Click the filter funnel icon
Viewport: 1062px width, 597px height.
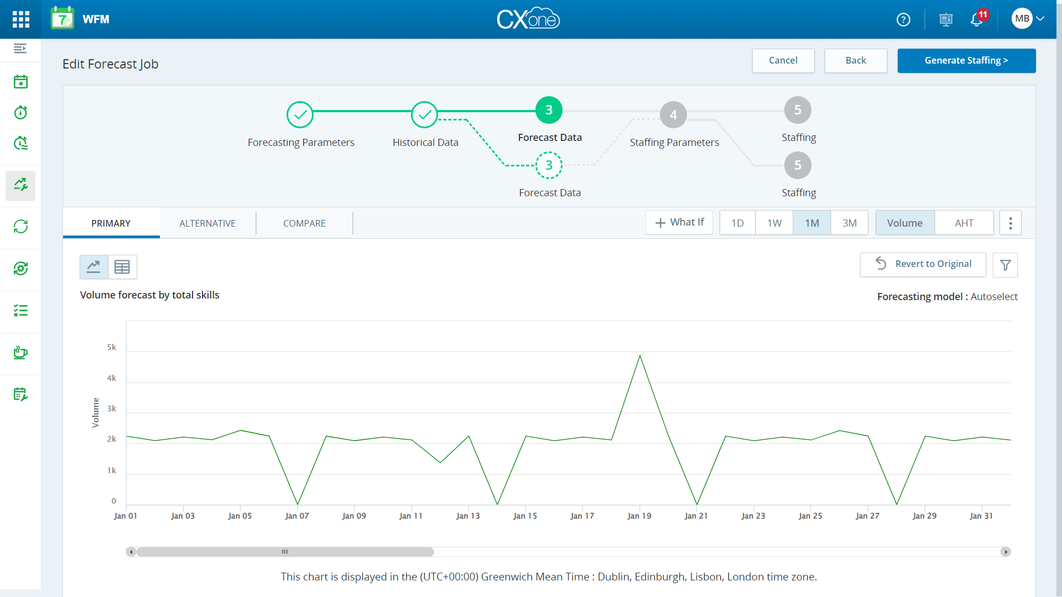1005,265
